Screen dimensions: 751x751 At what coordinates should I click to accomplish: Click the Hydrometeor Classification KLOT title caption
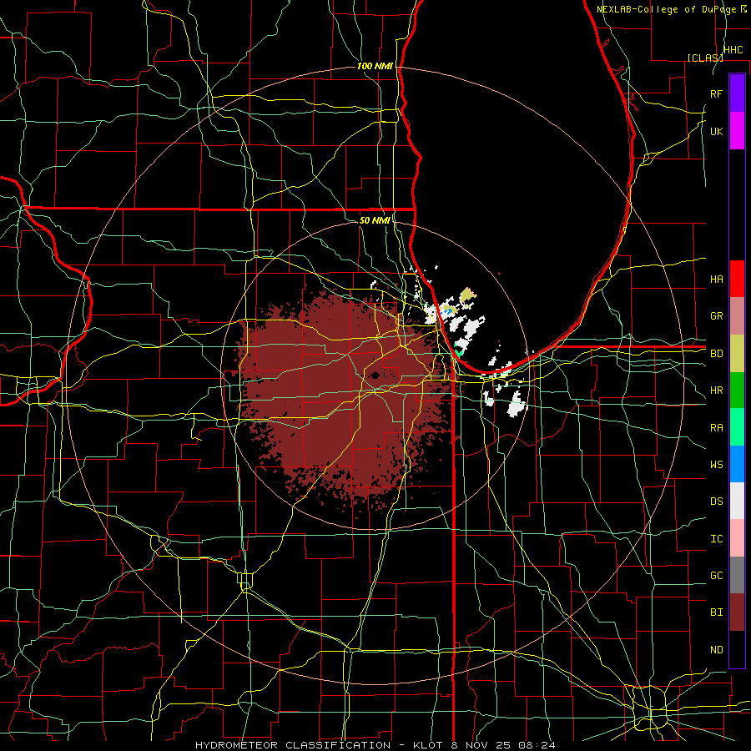point(375,745)
